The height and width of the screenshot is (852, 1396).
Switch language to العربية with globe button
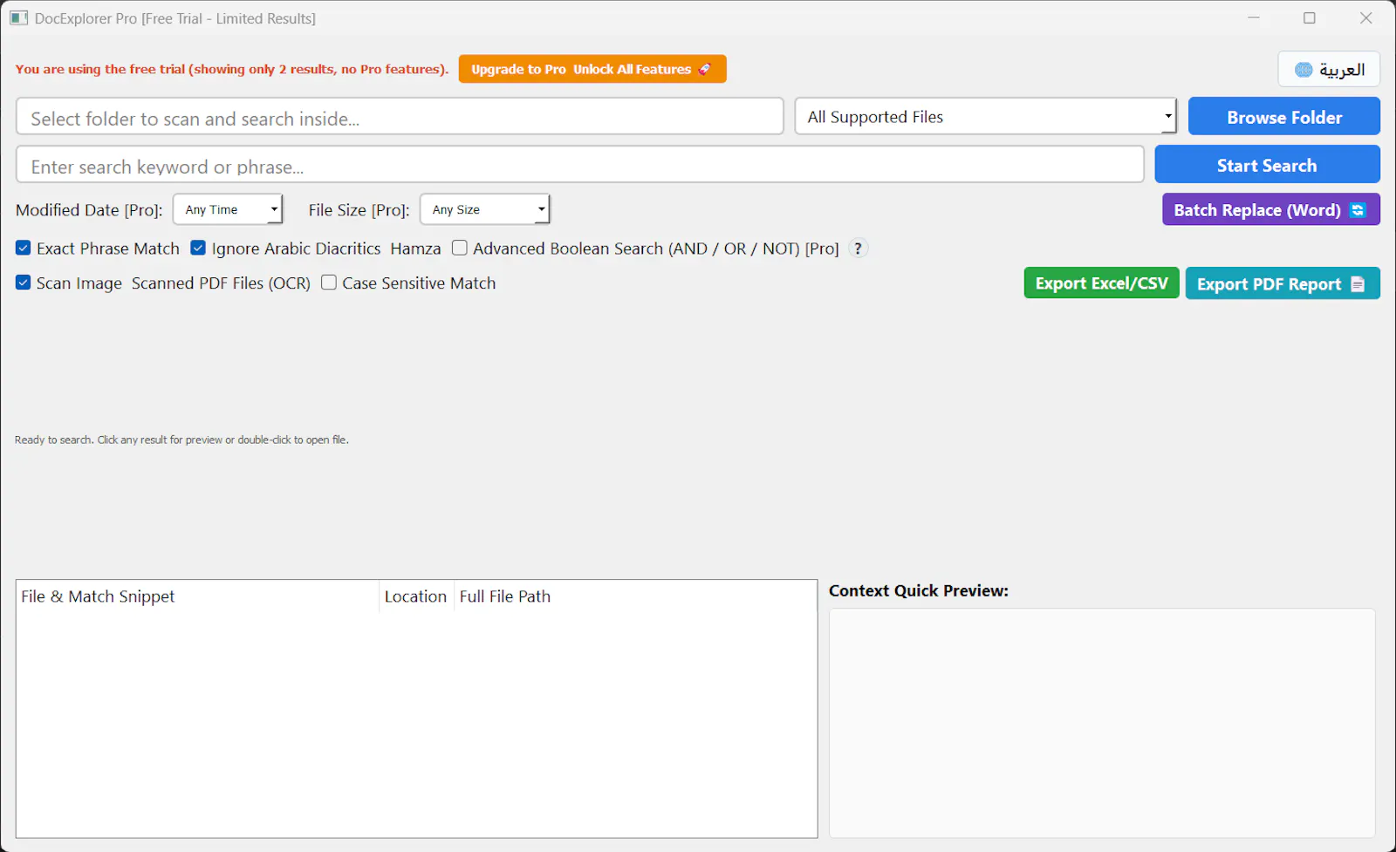[x=1329, y=70]
